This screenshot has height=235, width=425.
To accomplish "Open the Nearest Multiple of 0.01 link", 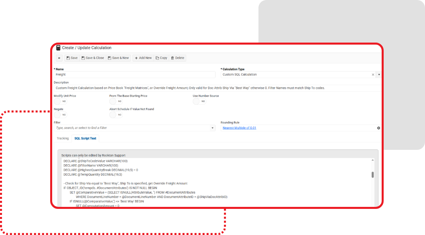I will (239, 128).
